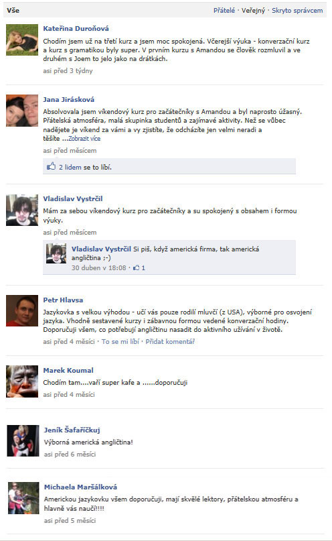This screenshot has height=541, width=332.
Task: Switch to the "Veřejný" filter
Action: tap(254, 10)
